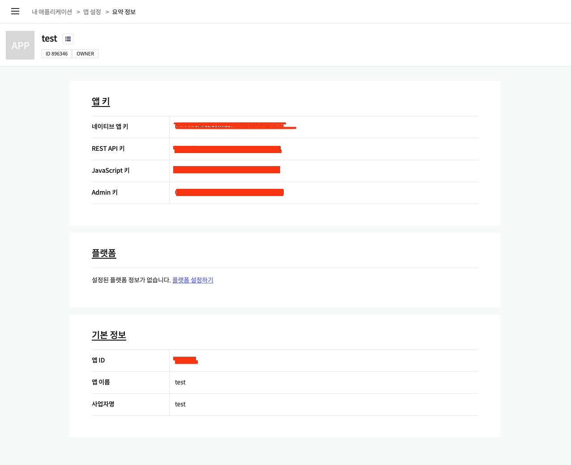Click the 앱 ID label
The height and width of the screenshot is (465, 571).
pos(98,360)
